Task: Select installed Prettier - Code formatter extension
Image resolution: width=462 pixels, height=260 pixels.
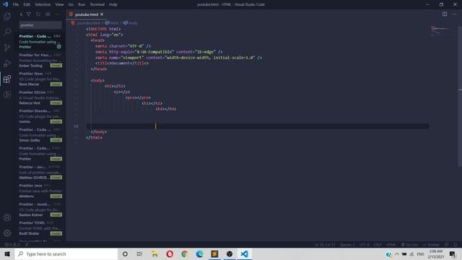Action: point(40,42)
